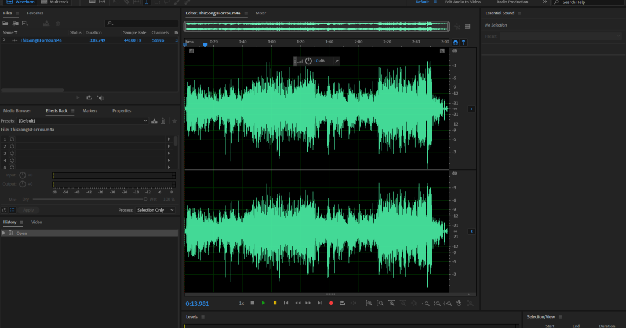Open effect slot 2 arrow menu

(x=169, y=146)
